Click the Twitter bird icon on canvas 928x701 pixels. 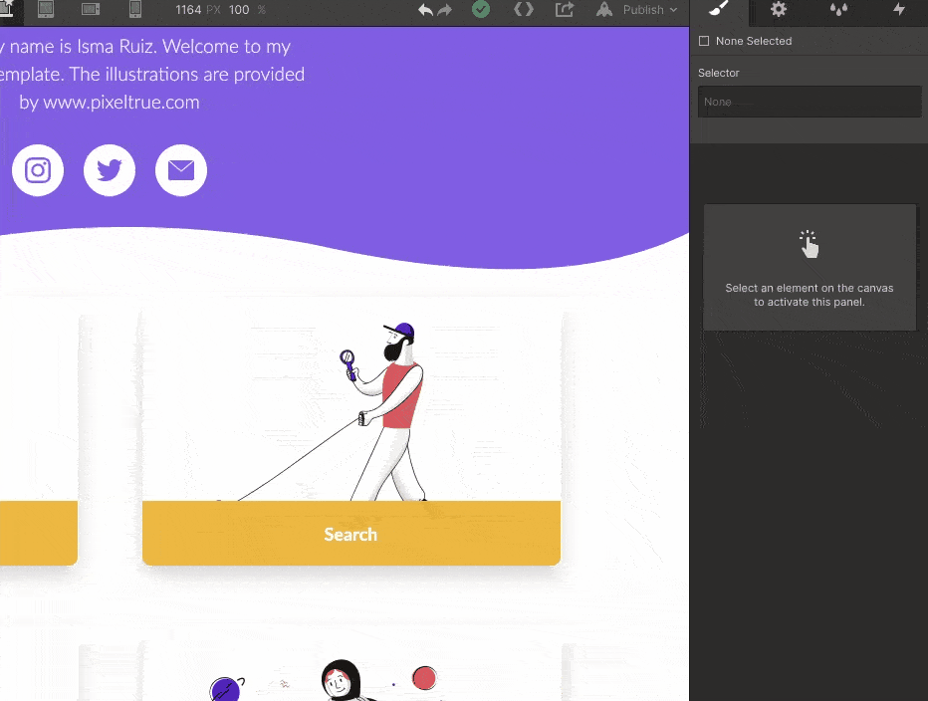click(x=110, y=170)
